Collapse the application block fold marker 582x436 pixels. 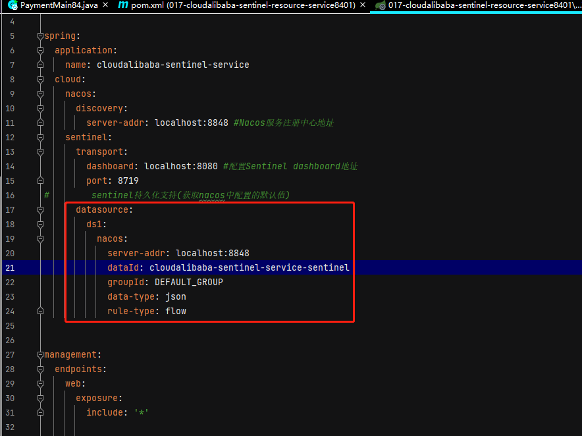[x=40, y=51]
